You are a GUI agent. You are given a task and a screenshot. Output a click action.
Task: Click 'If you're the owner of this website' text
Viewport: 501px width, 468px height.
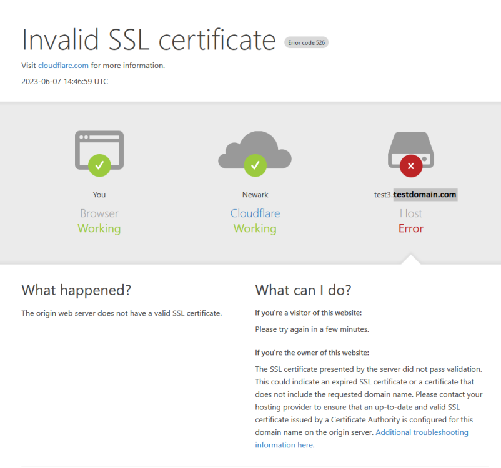(312, 353)
